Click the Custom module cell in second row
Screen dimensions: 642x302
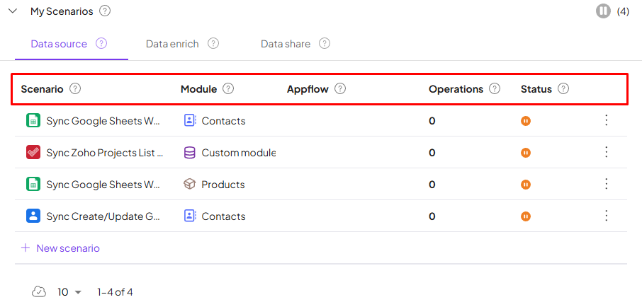[238, 153]
